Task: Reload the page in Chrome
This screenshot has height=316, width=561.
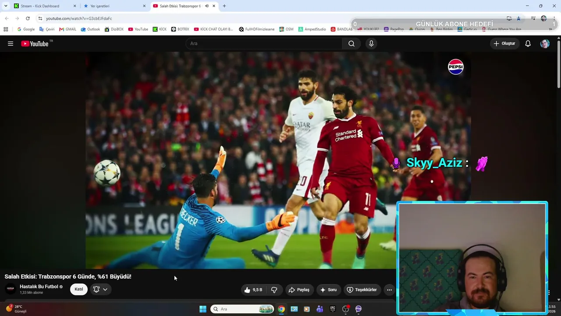Action: [x=28, y=18]
